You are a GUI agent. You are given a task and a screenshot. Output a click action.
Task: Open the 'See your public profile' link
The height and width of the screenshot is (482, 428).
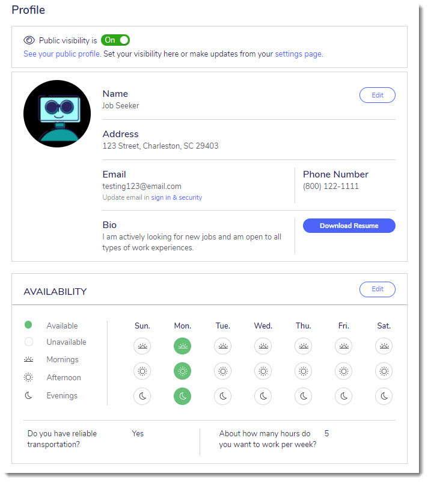[62, 54]
